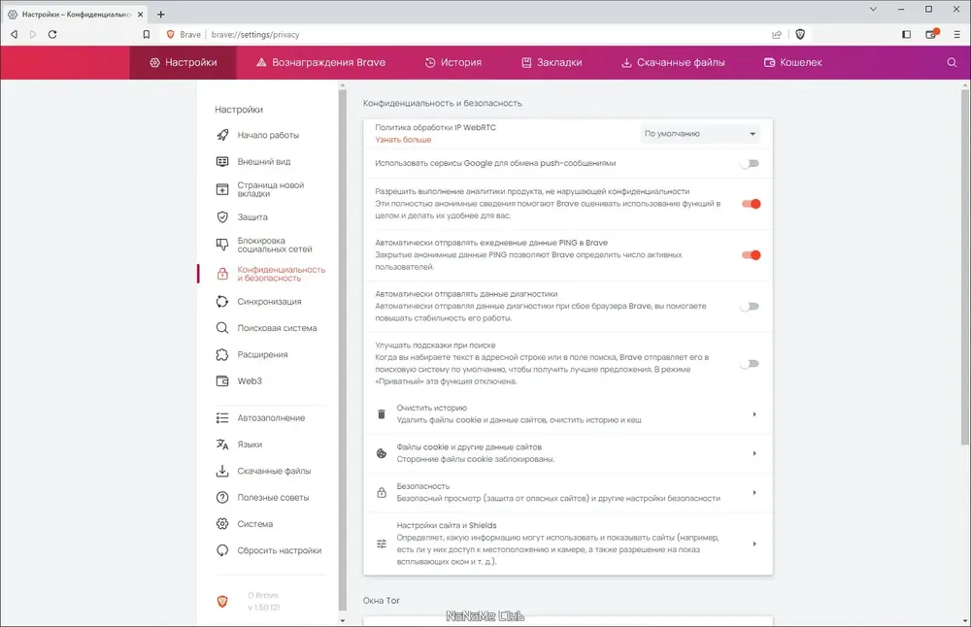The image size is (971, 627).
Task: Click the sliders icon for site settings
Action: (382, 544)
